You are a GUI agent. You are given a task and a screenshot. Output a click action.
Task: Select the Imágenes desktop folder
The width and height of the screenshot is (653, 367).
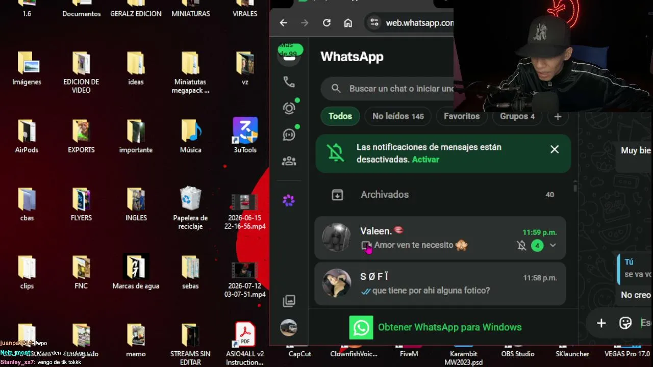pos(27,69)
